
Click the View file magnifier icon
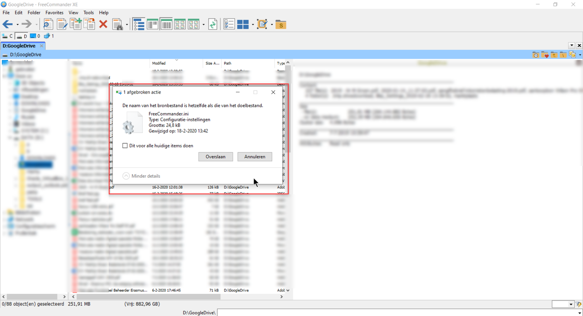(x=49, y=24)
